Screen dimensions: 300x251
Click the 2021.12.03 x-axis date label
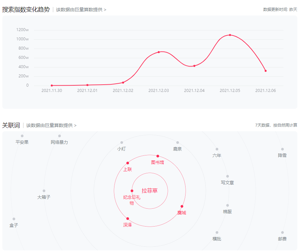(x=159, y=91)
